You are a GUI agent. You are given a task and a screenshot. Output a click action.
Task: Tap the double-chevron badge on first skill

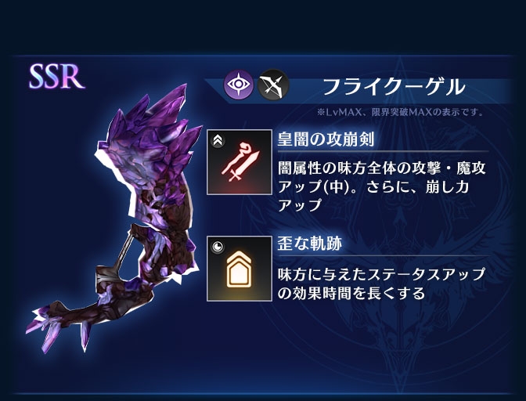(218, 141)
